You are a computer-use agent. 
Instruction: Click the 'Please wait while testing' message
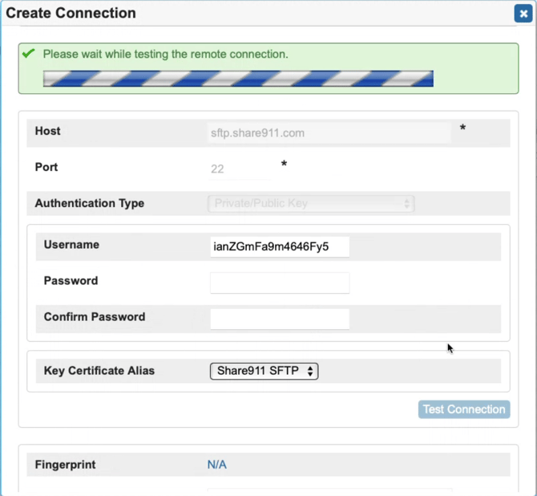point(165,55)
